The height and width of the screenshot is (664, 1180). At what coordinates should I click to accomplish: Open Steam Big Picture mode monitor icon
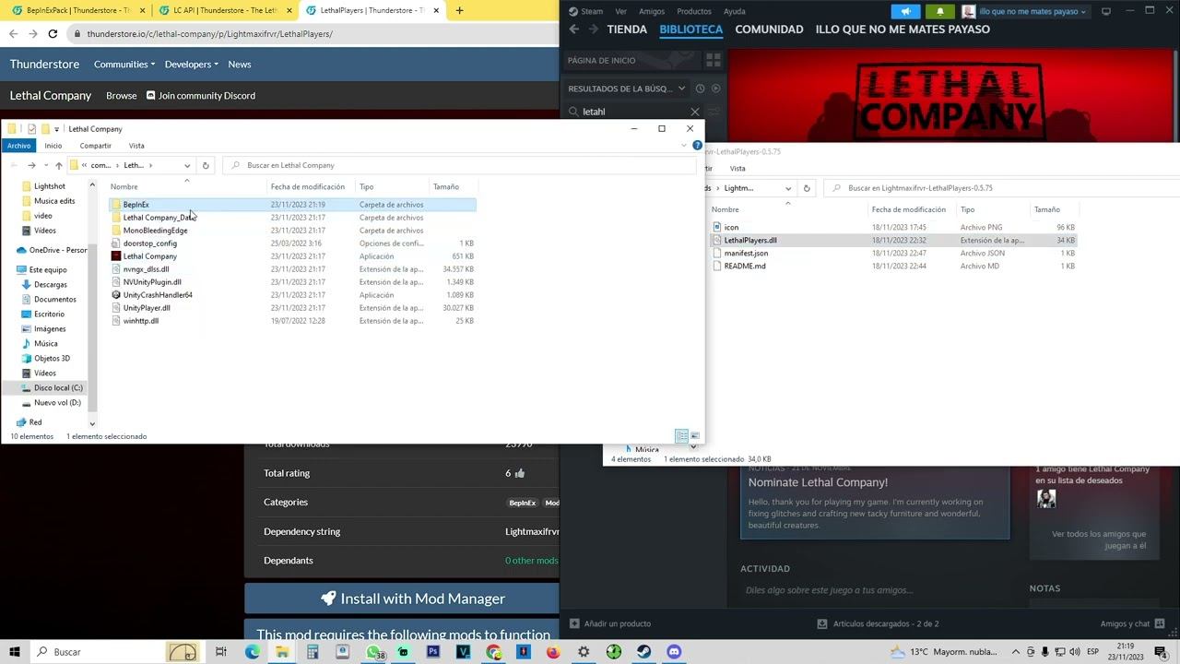pos(1106,11)
